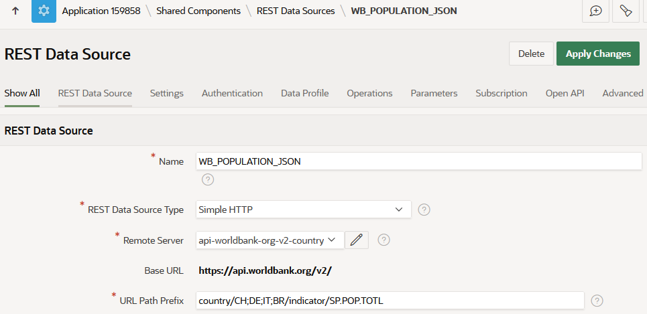Open REST Data Source Type dropdown

click(303, 210)
